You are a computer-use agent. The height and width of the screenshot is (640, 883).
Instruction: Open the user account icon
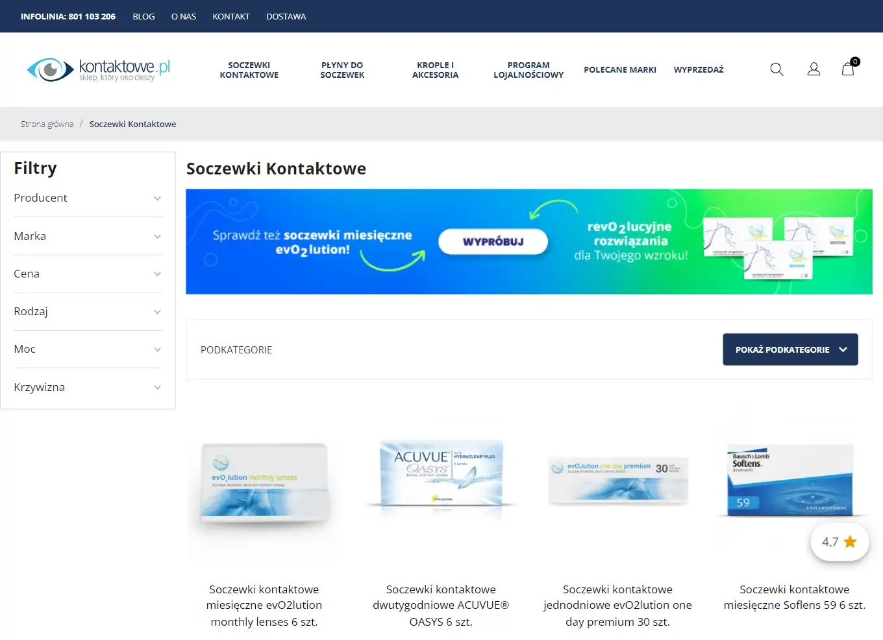point(814,69)
